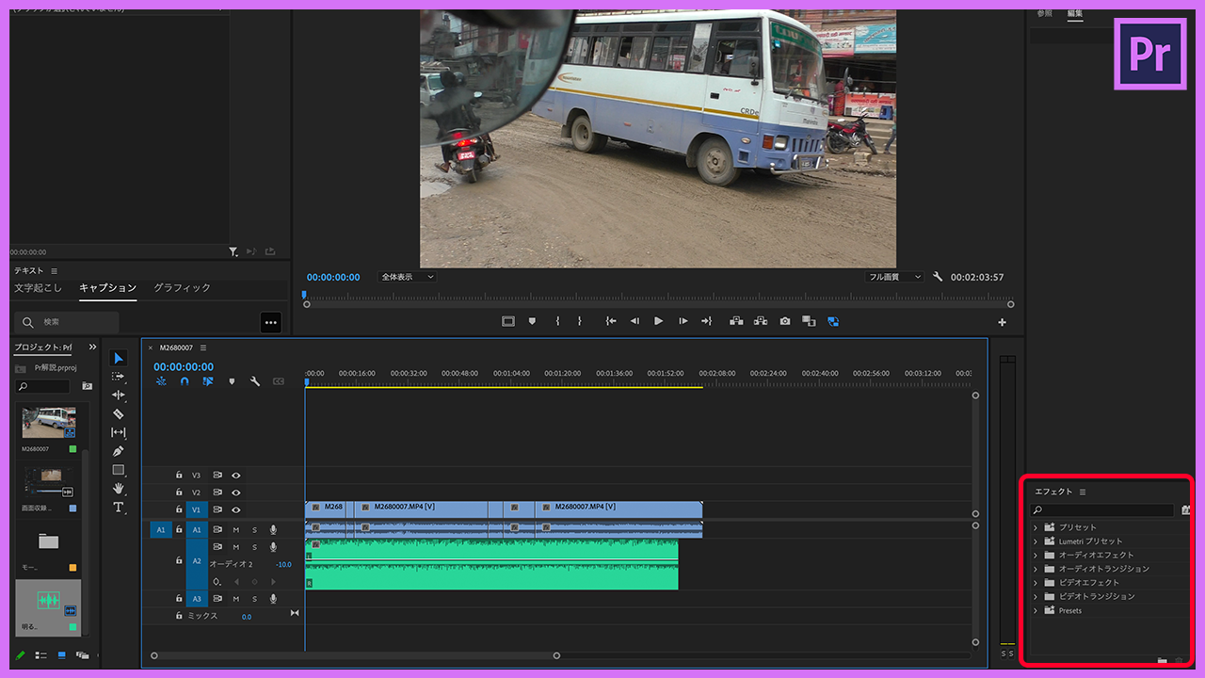Select the Ripple Edit tool

tap(119, 395)
